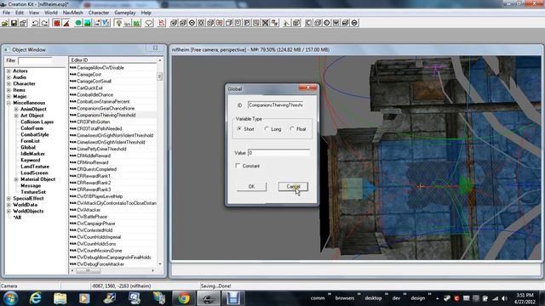Click the Editor ID list vertical scrollbar thumb
Image resolution: width=545 pixels, height=306 pixels.
tap(160, 76)
